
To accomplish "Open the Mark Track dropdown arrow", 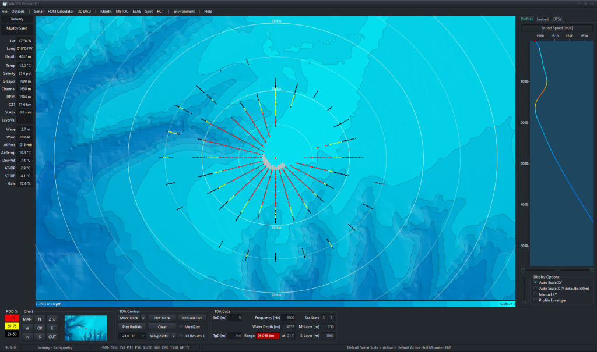I will (x=143, y=318).
